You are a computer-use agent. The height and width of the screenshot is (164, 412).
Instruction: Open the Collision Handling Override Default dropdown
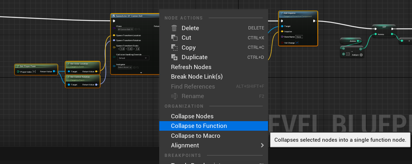tap(133, 58)
